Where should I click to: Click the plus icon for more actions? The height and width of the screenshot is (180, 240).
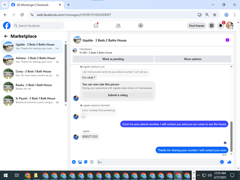pos(74,162)
